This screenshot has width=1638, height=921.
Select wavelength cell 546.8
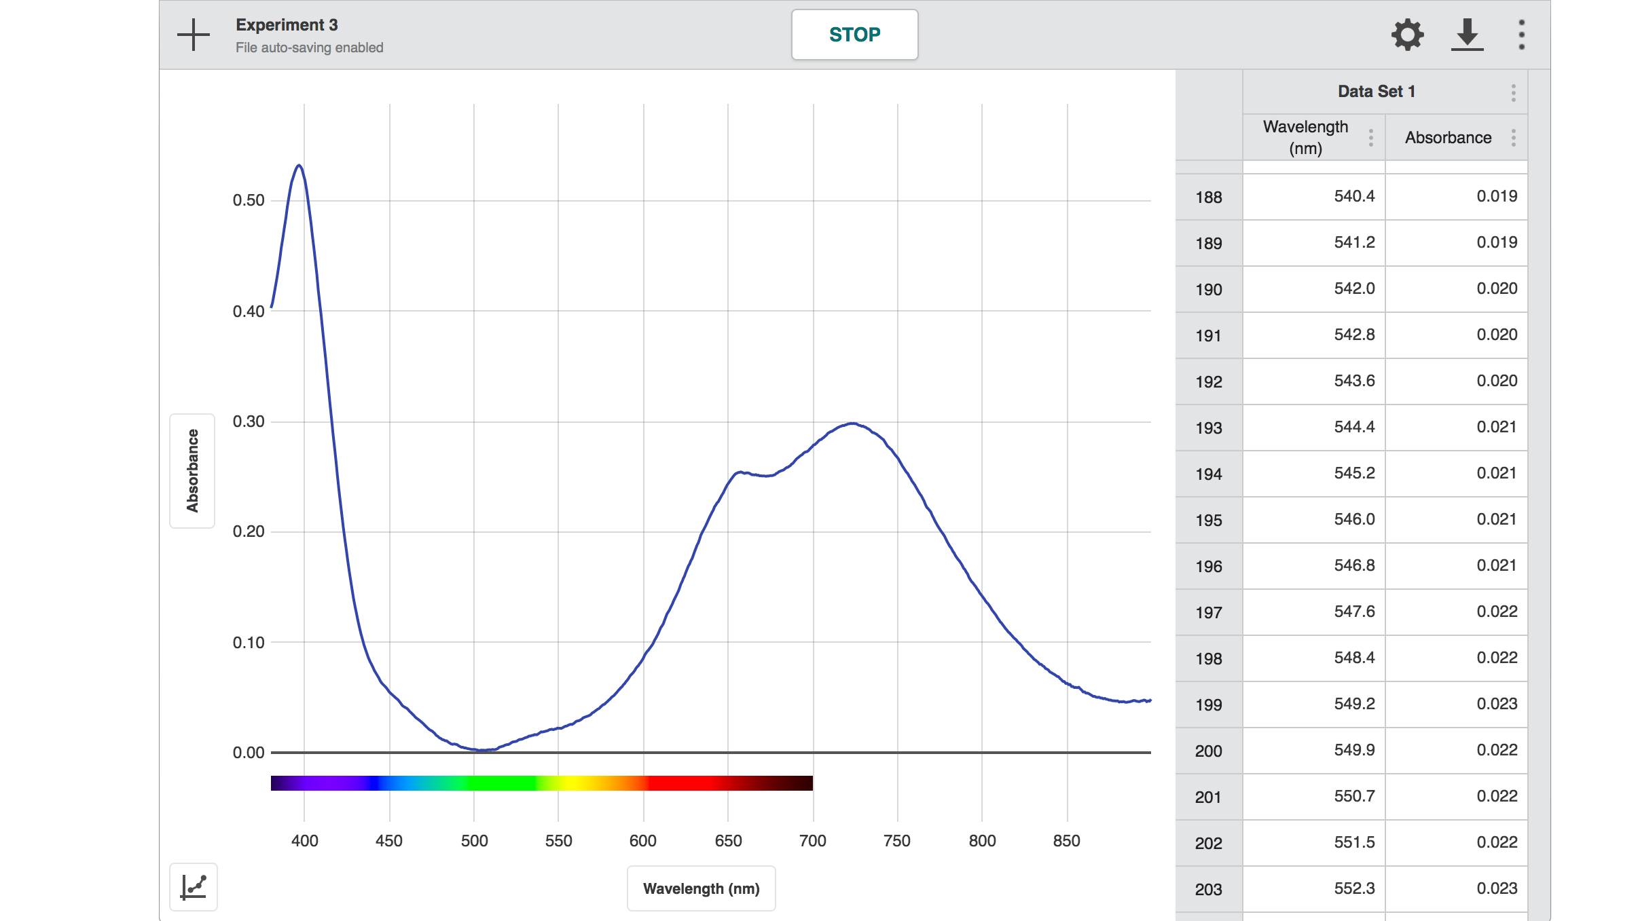[1314, 565]
